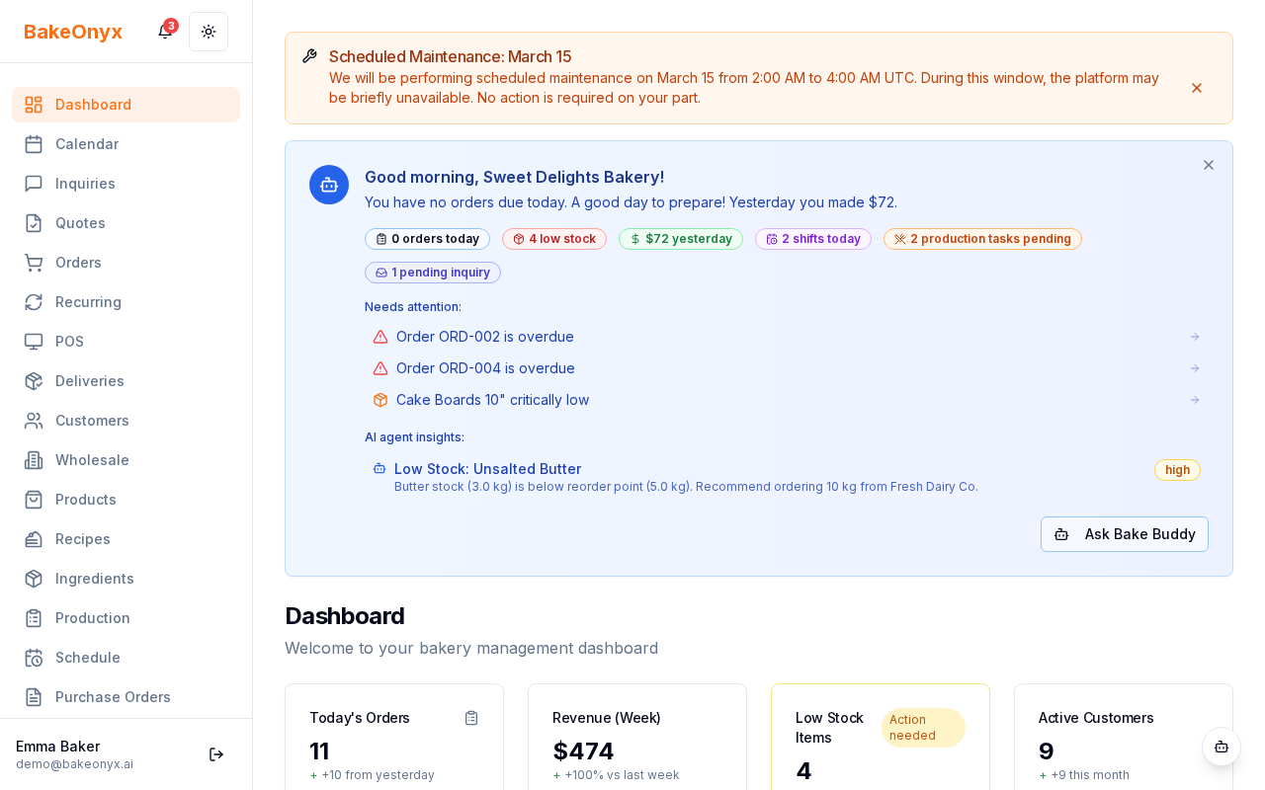Open the floating Bake Buddy chat icon
The width and height of the screenshot is (1265, 790).
[x=1222, y=748]
